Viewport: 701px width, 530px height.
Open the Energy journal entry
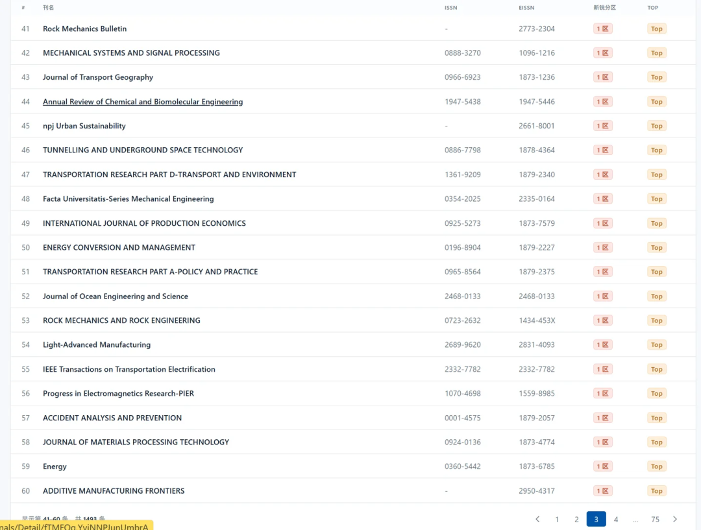[55, 466]
